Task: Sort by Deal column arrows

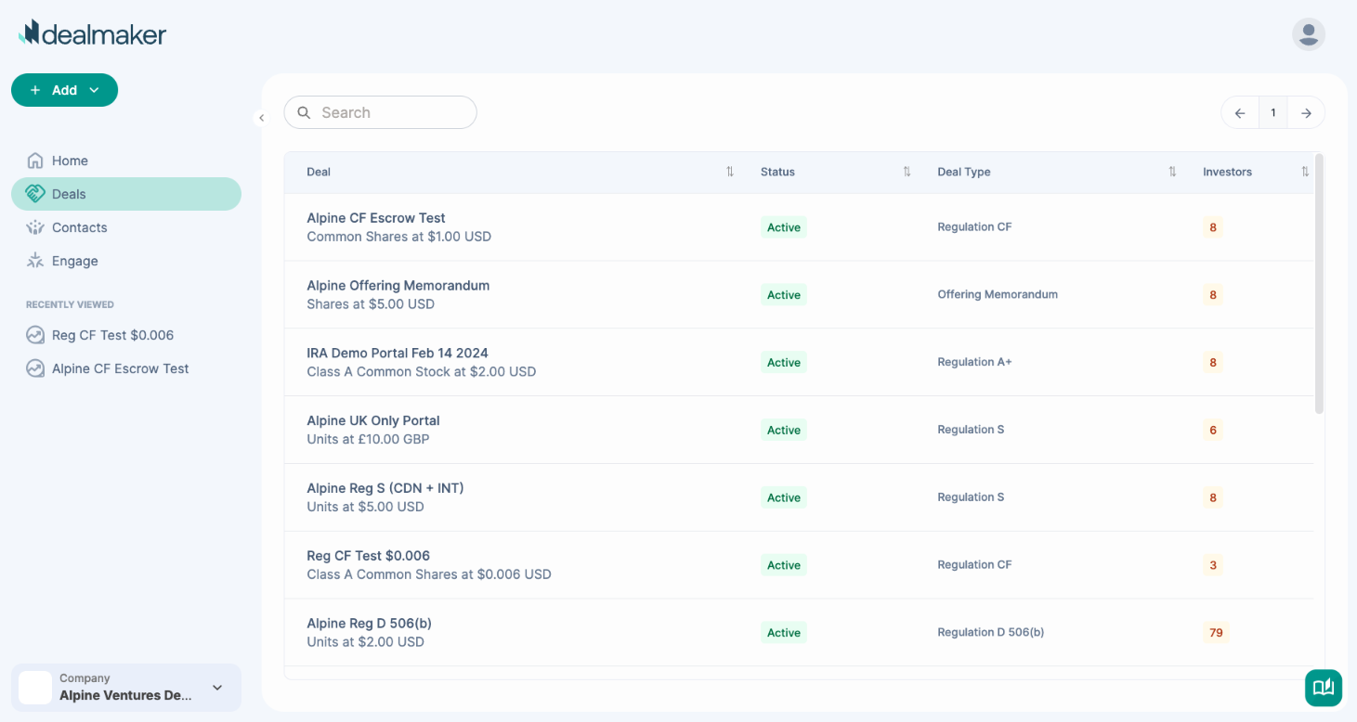Action: pyautogui.click(x=730, y=172)
